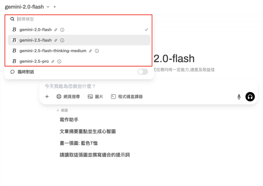Image resolution: width=263 pixels, height=186 pixels.
Task: Click the link icon beside gemini-2.5-flash
Action: (x=56, y=40)
